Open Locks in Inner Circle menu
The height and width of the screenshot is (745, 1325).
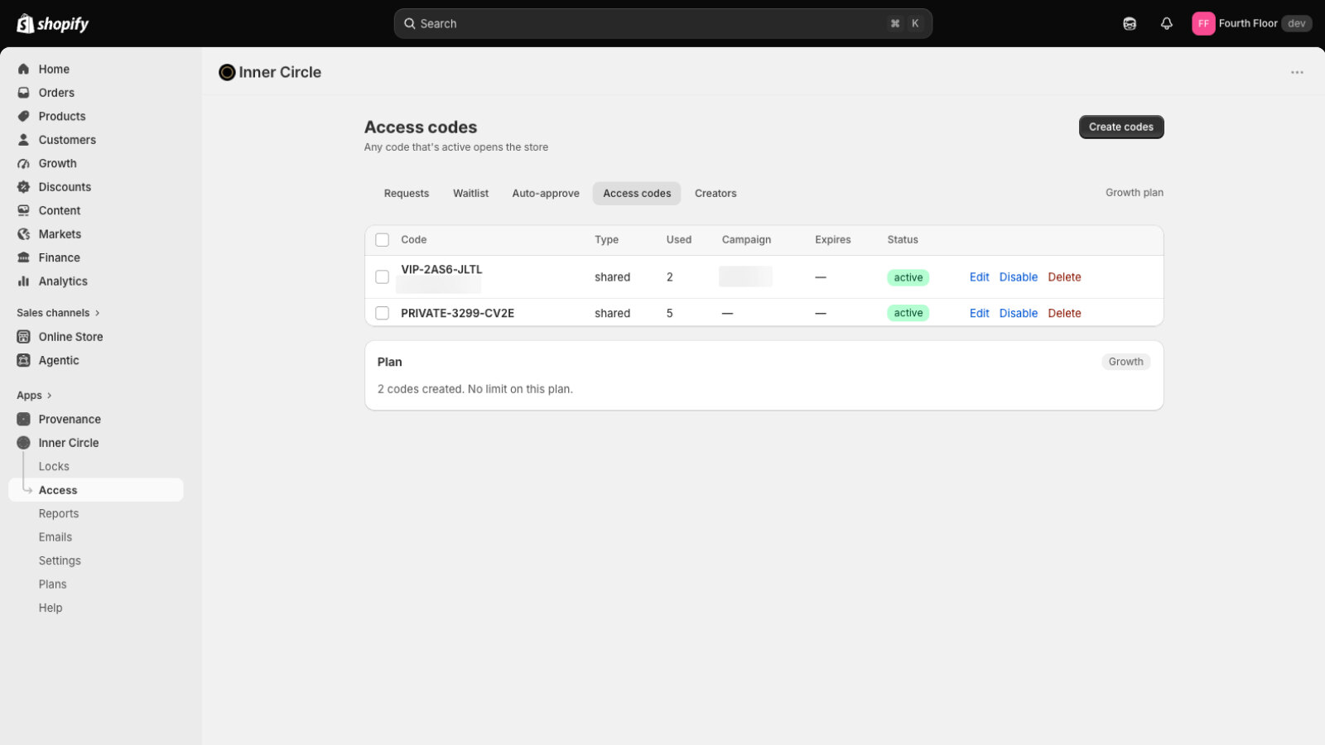point(54,467)
